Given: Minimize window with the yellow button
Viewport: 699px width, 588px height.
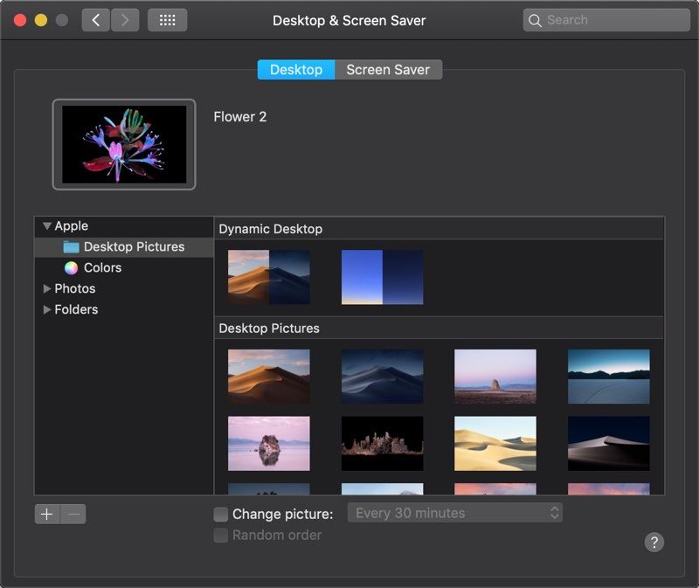Looking at the screenshot, I should coord(41,20).
